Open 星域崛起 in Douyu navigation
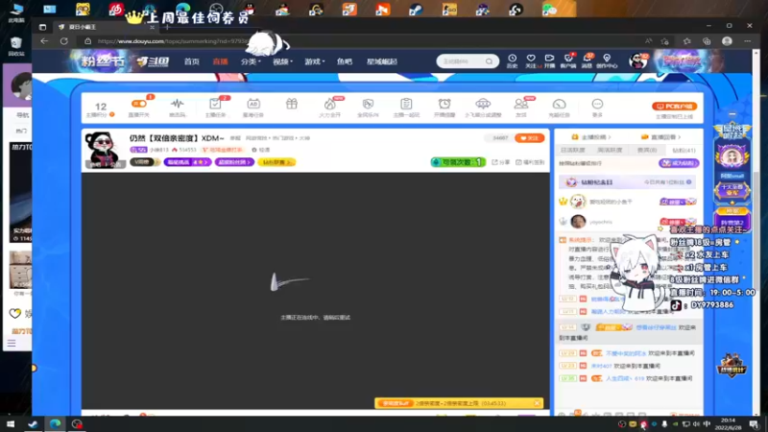This screenshot has width=768, height=432. [x=381, y=61]
